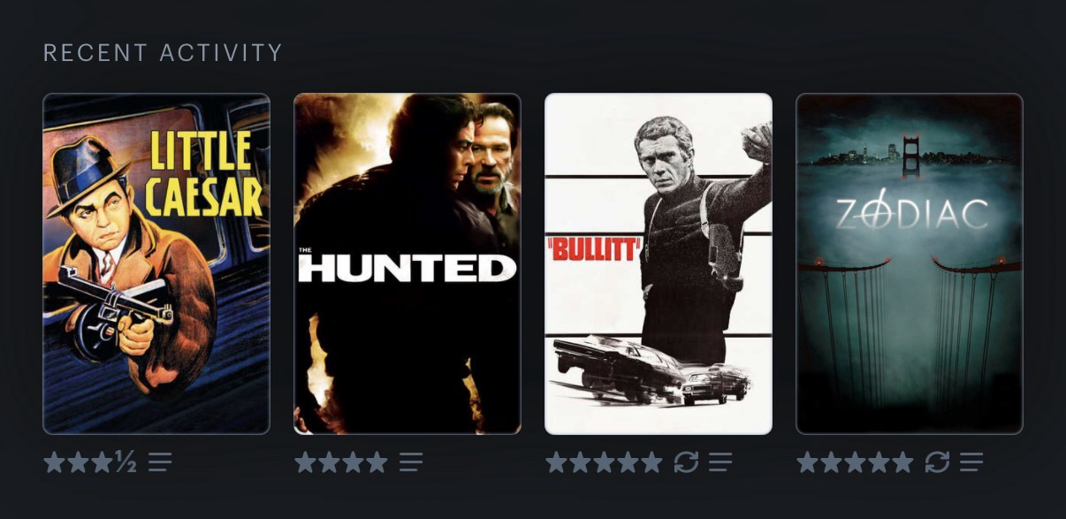The image size is (1066, 519).
Task: Open the Recent Activity section heading
Action: tap(163, 53)
